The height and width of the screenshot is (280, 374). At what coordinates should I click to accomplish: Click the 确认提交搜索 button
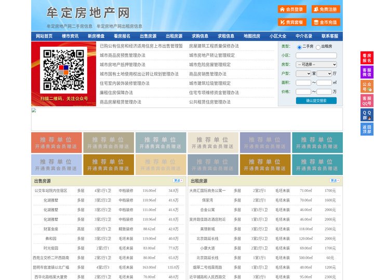tap(316, 101)
